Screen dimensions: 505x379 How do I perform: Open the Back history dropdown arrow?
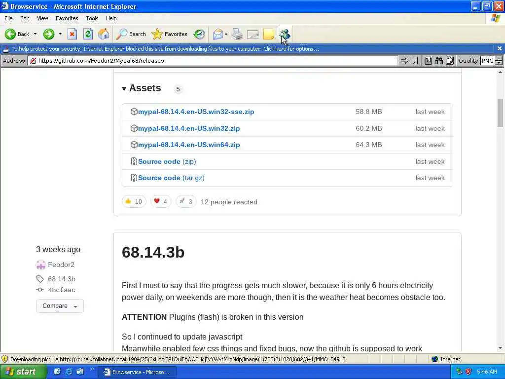pos(35,34)
